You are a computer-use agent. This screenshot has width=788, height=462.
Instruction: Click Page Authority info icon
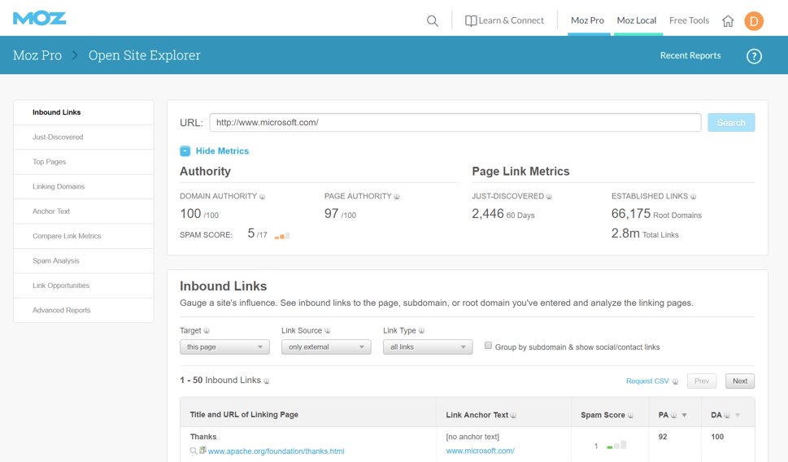pyautogui.click(x=397, y=197)
